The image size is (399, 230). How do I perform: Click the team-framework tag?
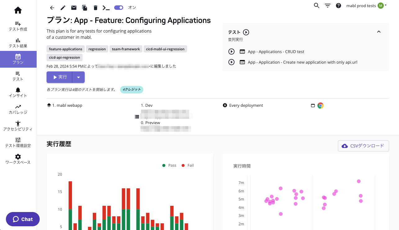click(x=126, y=49)
